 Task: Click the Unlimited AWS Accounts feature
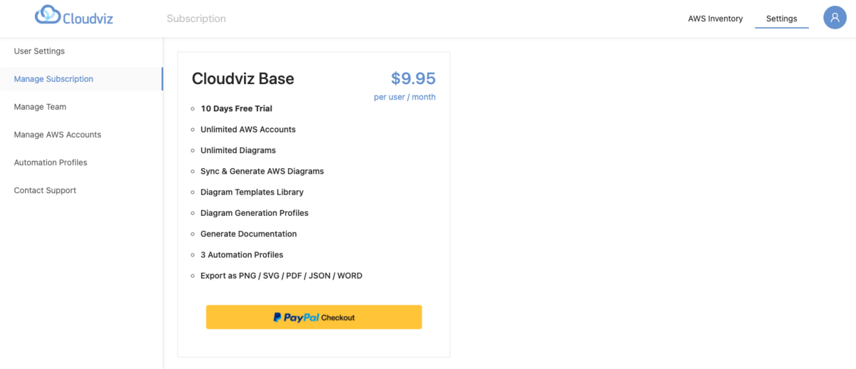[x=248, y=130]
